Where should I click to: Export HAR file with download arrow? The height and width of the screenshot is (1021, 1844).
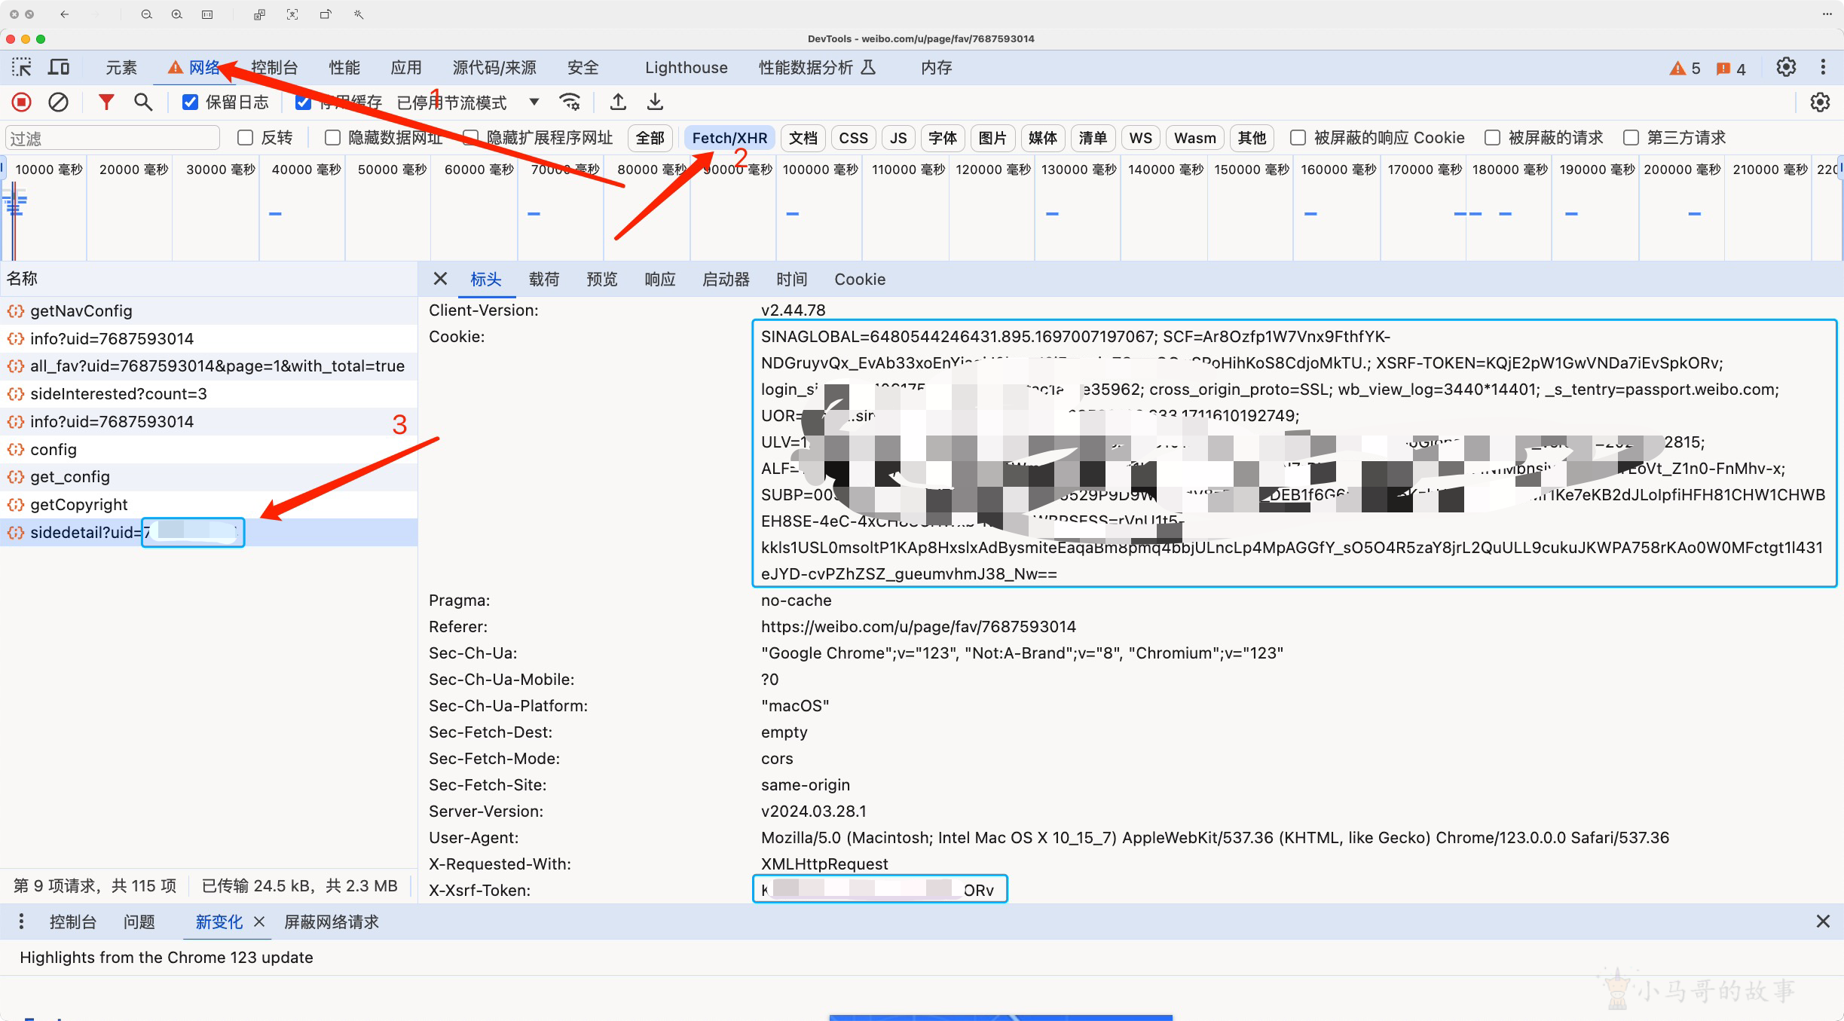pos(656,102)
